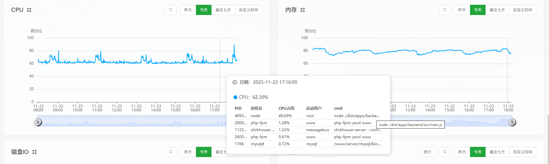Click the CPU占用 column header
Viewport: 549px width, 164px height.
(x=286, y=108)
